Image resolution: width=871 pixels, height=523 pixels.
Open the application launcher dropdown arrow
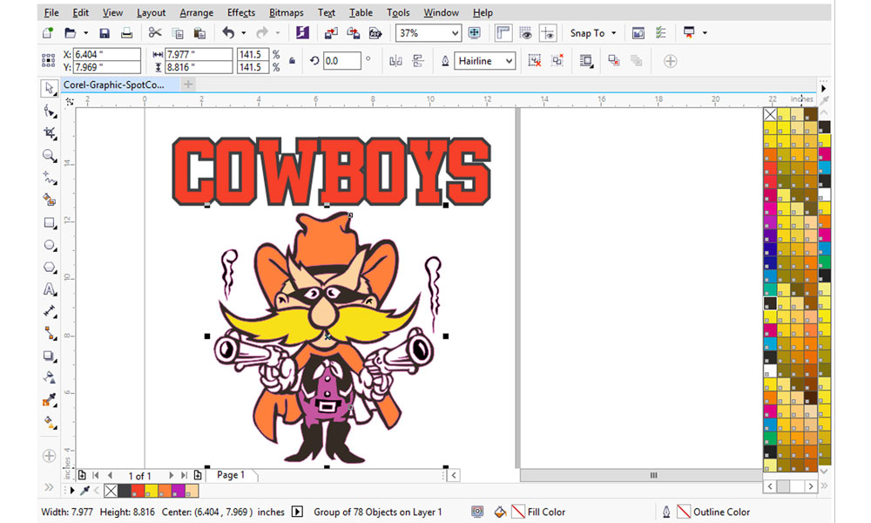pyautogui.click(x=705, y=33)
